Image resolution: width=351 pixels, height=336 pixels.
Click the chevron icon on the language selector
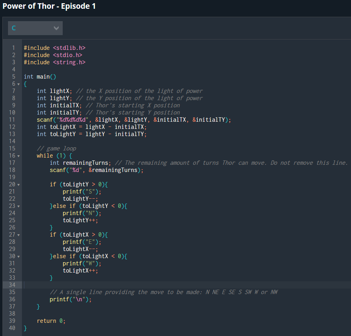click(x=56, y=28)
